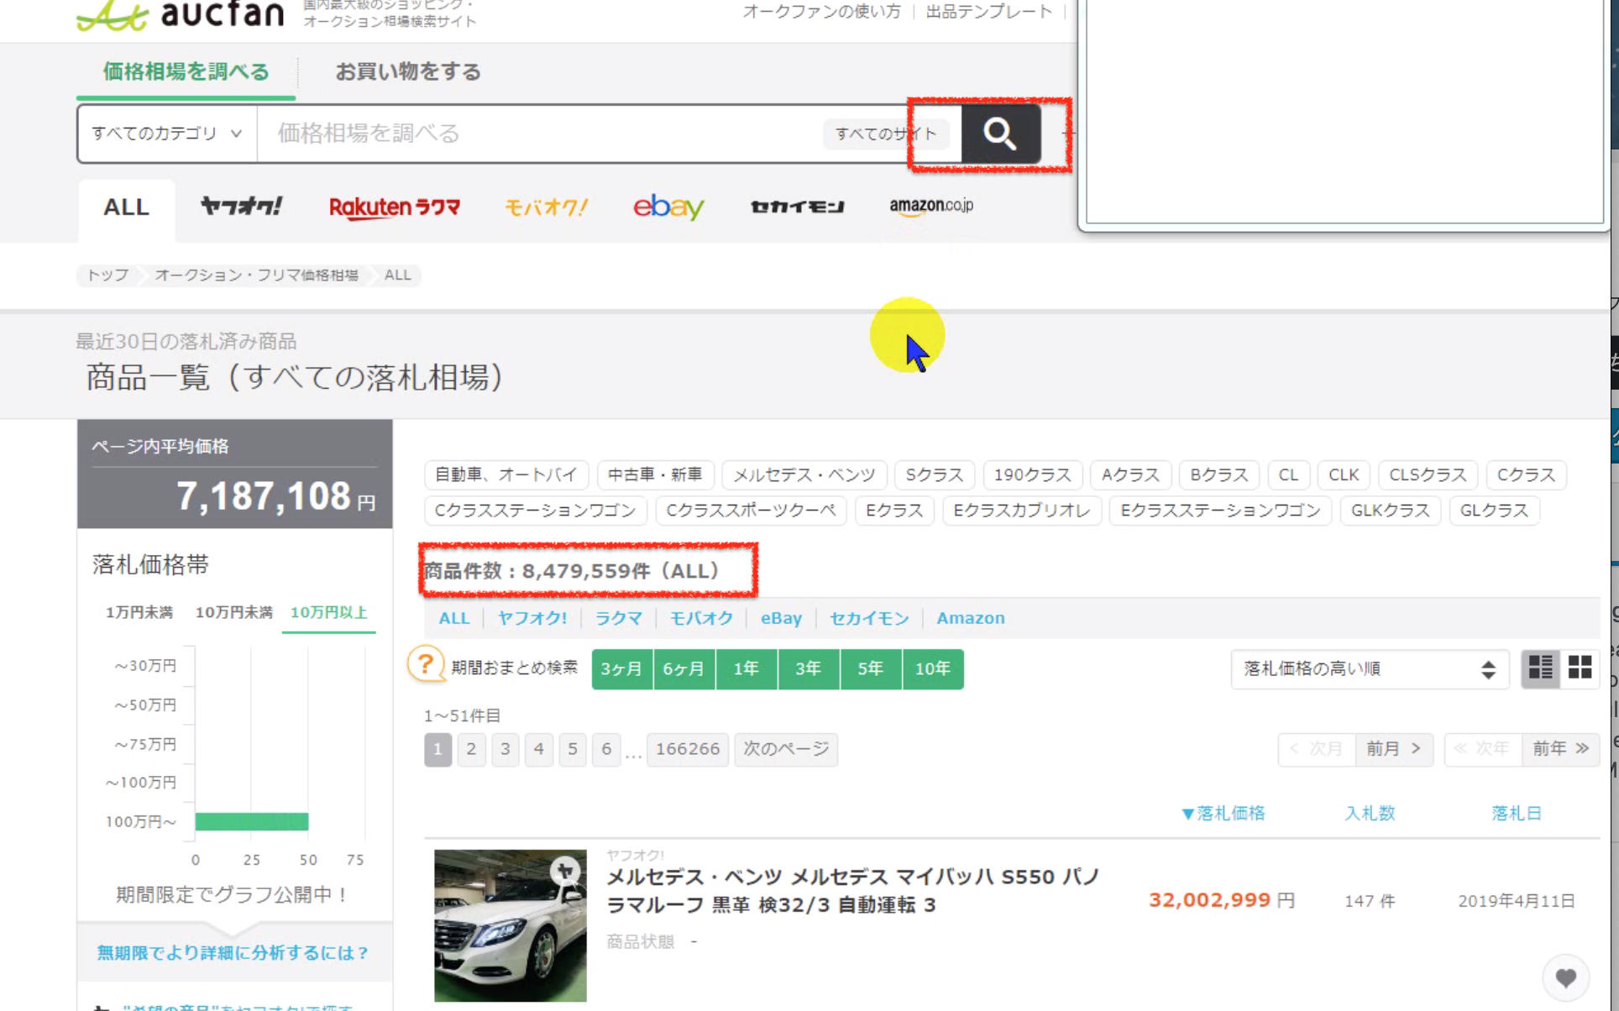This screenshot has height=1011, width=1619.
Task: Go to トップ breadcrumb
Action: click(x=108, y=275)
